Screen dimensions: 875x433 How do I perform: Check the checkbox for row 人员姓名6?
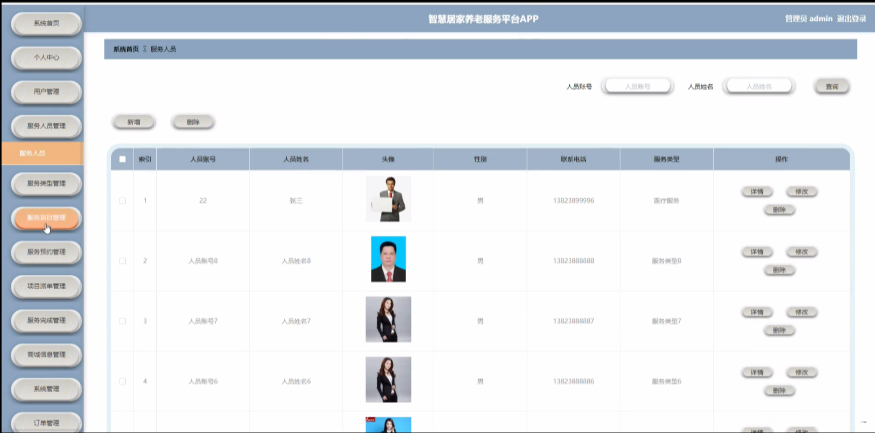coord(123,382)
